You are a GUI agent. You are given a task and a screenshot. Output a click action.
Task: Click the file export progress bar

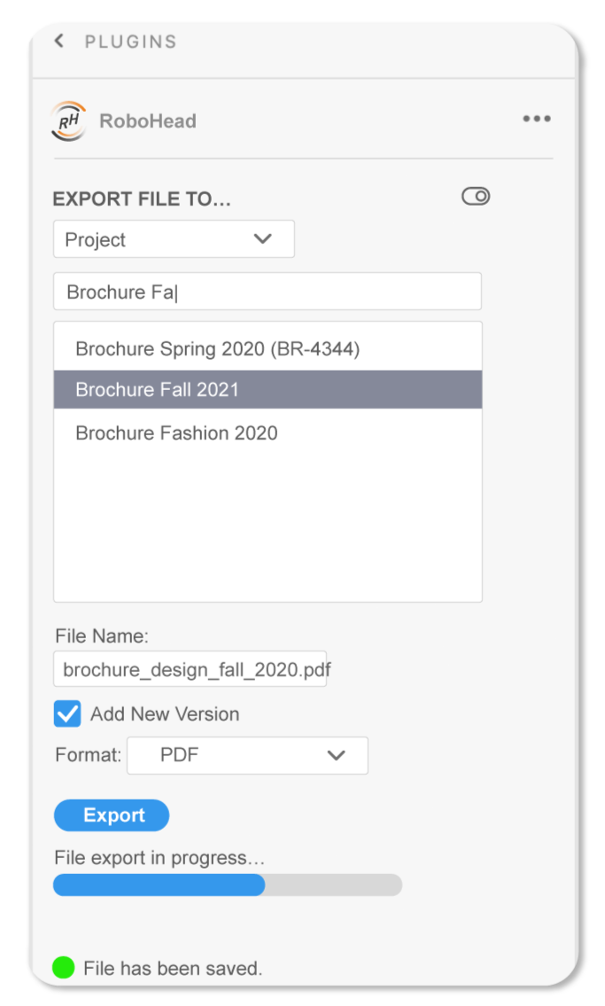[x=228, y=885]
